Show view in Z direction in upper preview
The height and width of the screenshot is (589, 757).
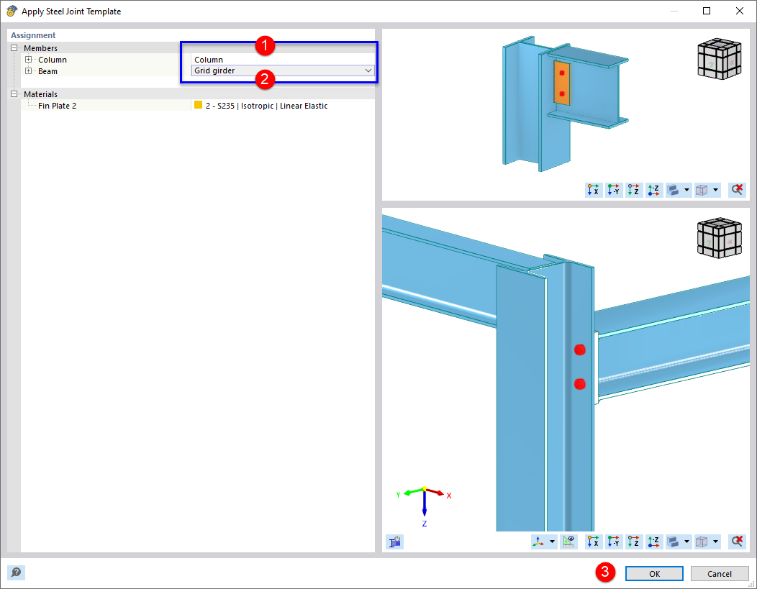tap(634, 190)
